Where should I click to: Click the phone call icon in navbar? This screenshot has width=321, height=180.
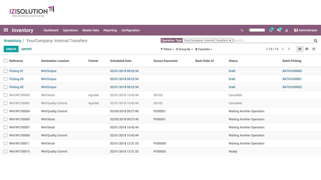pyautogui.click(x=242, y=30)
